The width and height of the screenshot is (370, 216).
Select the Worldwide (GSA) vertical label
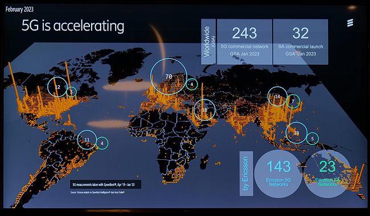point(208,41)
